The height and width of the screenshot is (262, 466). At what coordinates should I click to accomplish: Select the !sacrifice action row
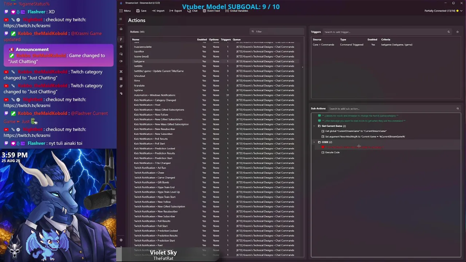(217, 52)
